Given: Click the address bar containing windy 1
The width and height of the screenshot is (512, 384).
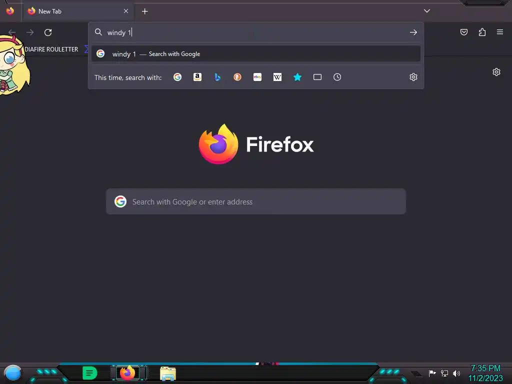Looking at the screenshot, I should click(x=256, y=32).
